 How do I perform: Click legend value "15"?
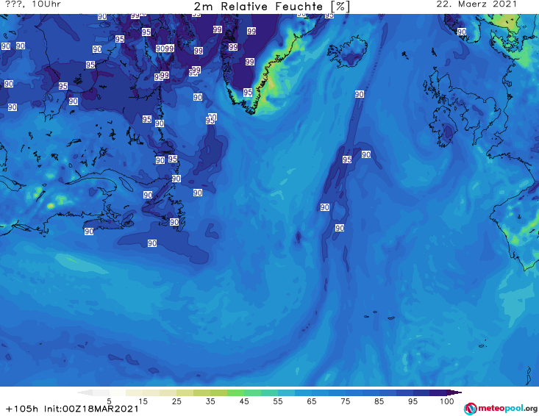pyautogui.click(x=143, y=401)
